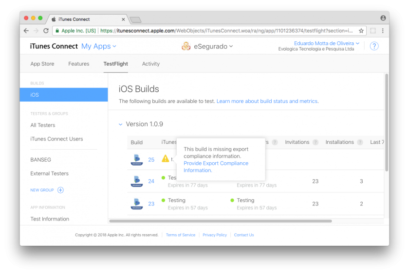
Task: Switch to the App Store tab
Action: (42, 64)
